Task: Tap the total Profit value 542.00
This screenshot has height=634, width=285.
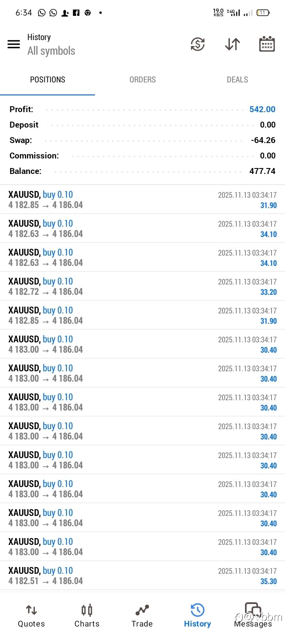Action: coord(262,109)
